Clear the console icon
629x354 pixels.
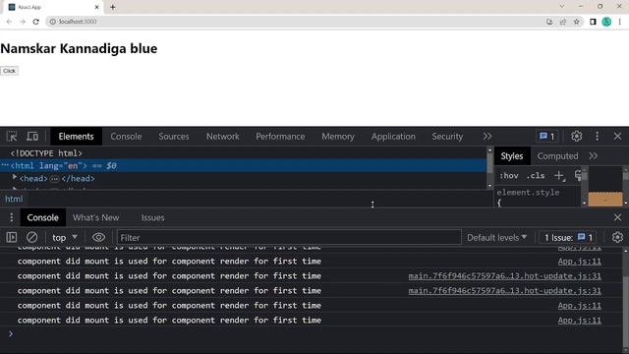(32, 238)
